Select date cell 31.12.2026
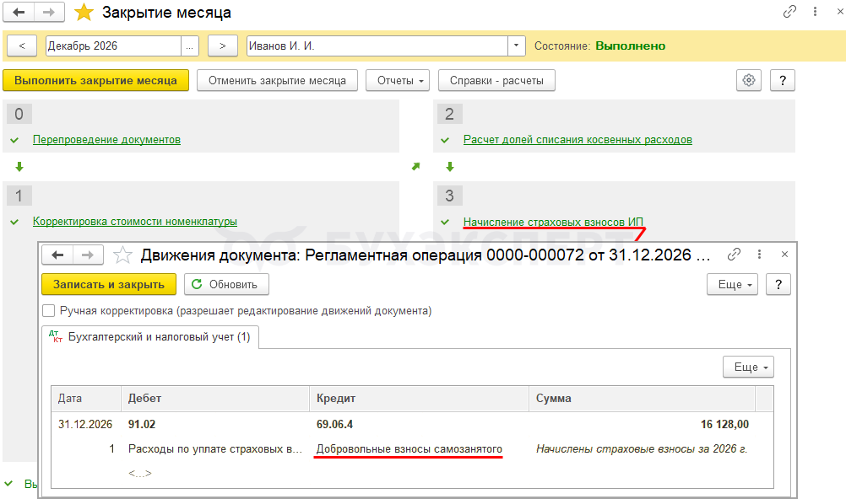The image size is (846, 499). click(85, 425)
